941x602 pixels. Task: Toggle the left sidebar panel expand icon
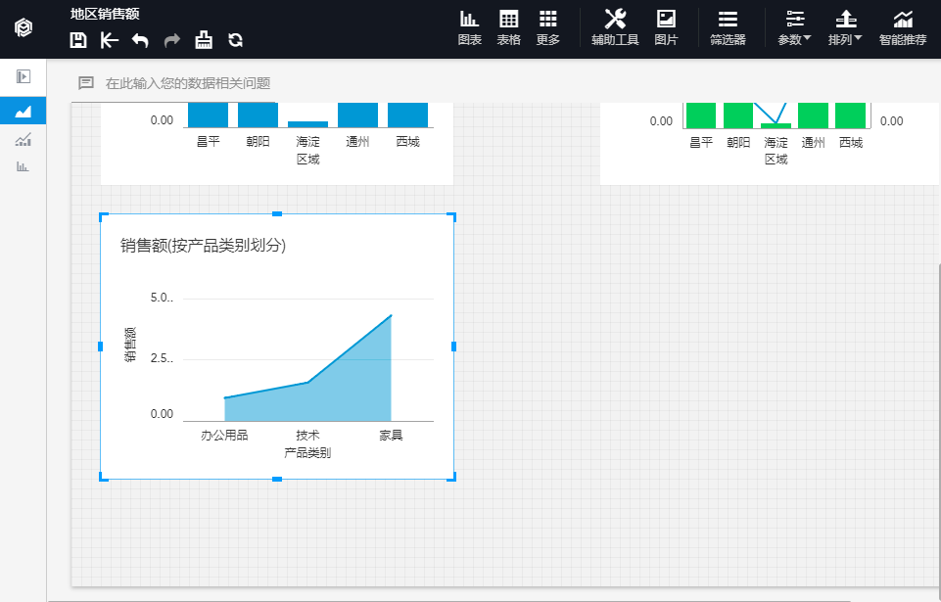click(24, 76)
